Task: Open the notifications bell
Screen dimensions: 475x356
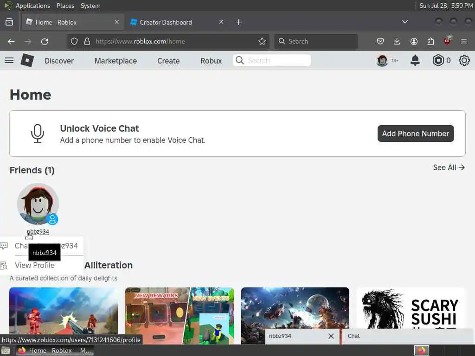Action: pos(415,61)
